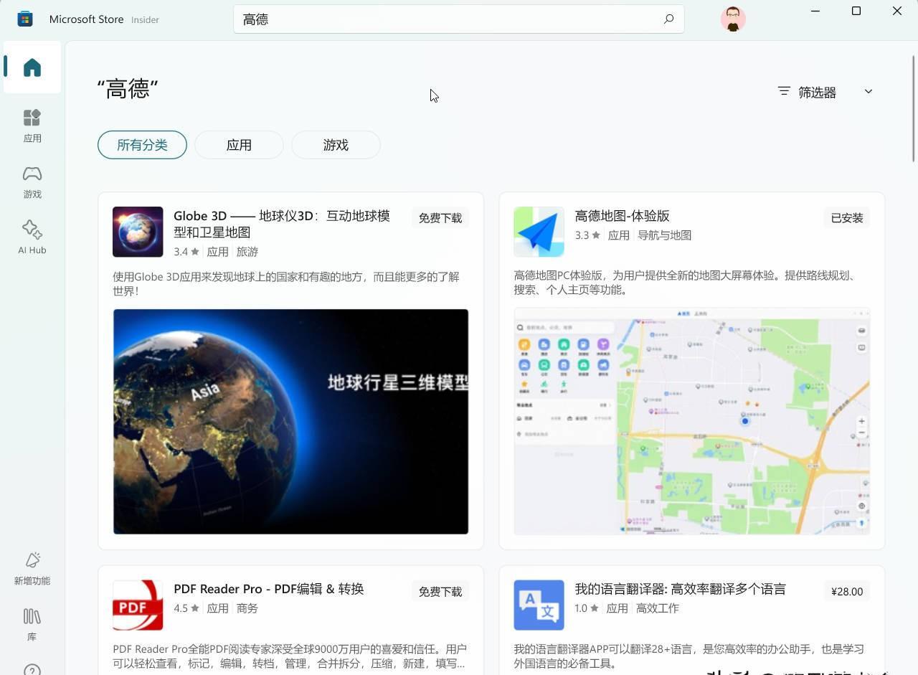Screen dimensions: 918x675
Task: Open Globe 3D app icon
Action: click(x=138, y=232)
